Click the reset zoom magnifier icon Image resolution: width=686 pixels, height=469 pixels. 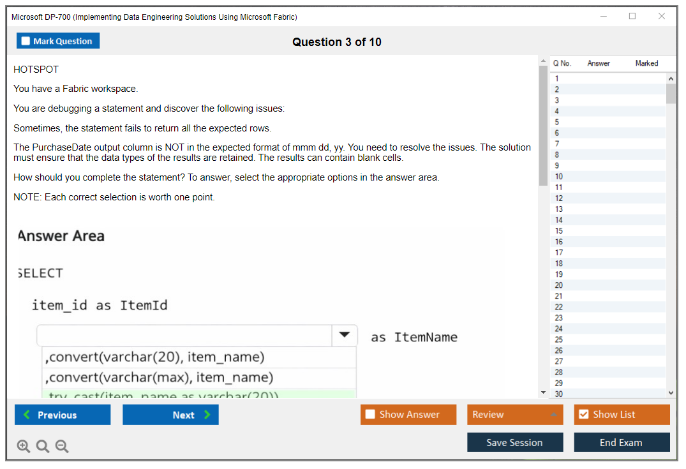(43, 447)
